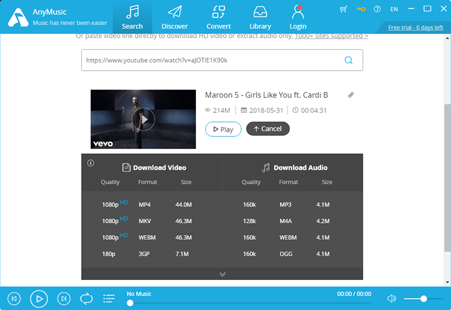Click the Free trial - 0 days left link

pyautogui.click(x=416, y=28)
